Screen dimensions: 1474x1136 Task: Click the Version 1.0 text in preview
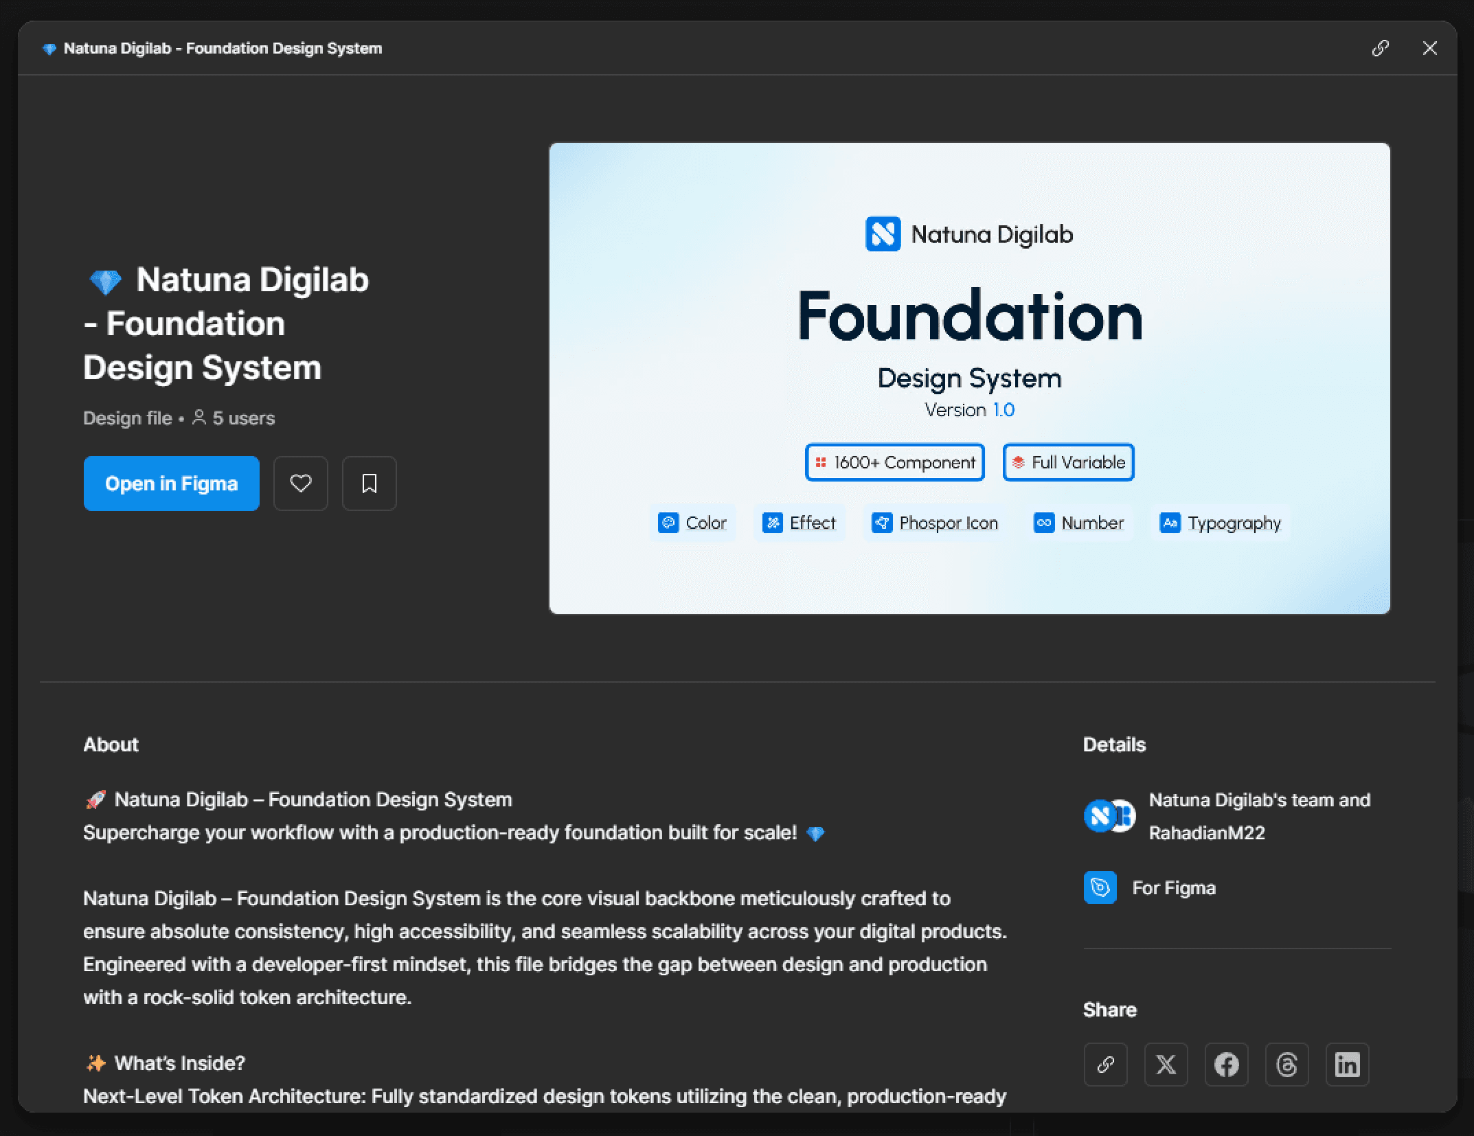click(970, 410)
